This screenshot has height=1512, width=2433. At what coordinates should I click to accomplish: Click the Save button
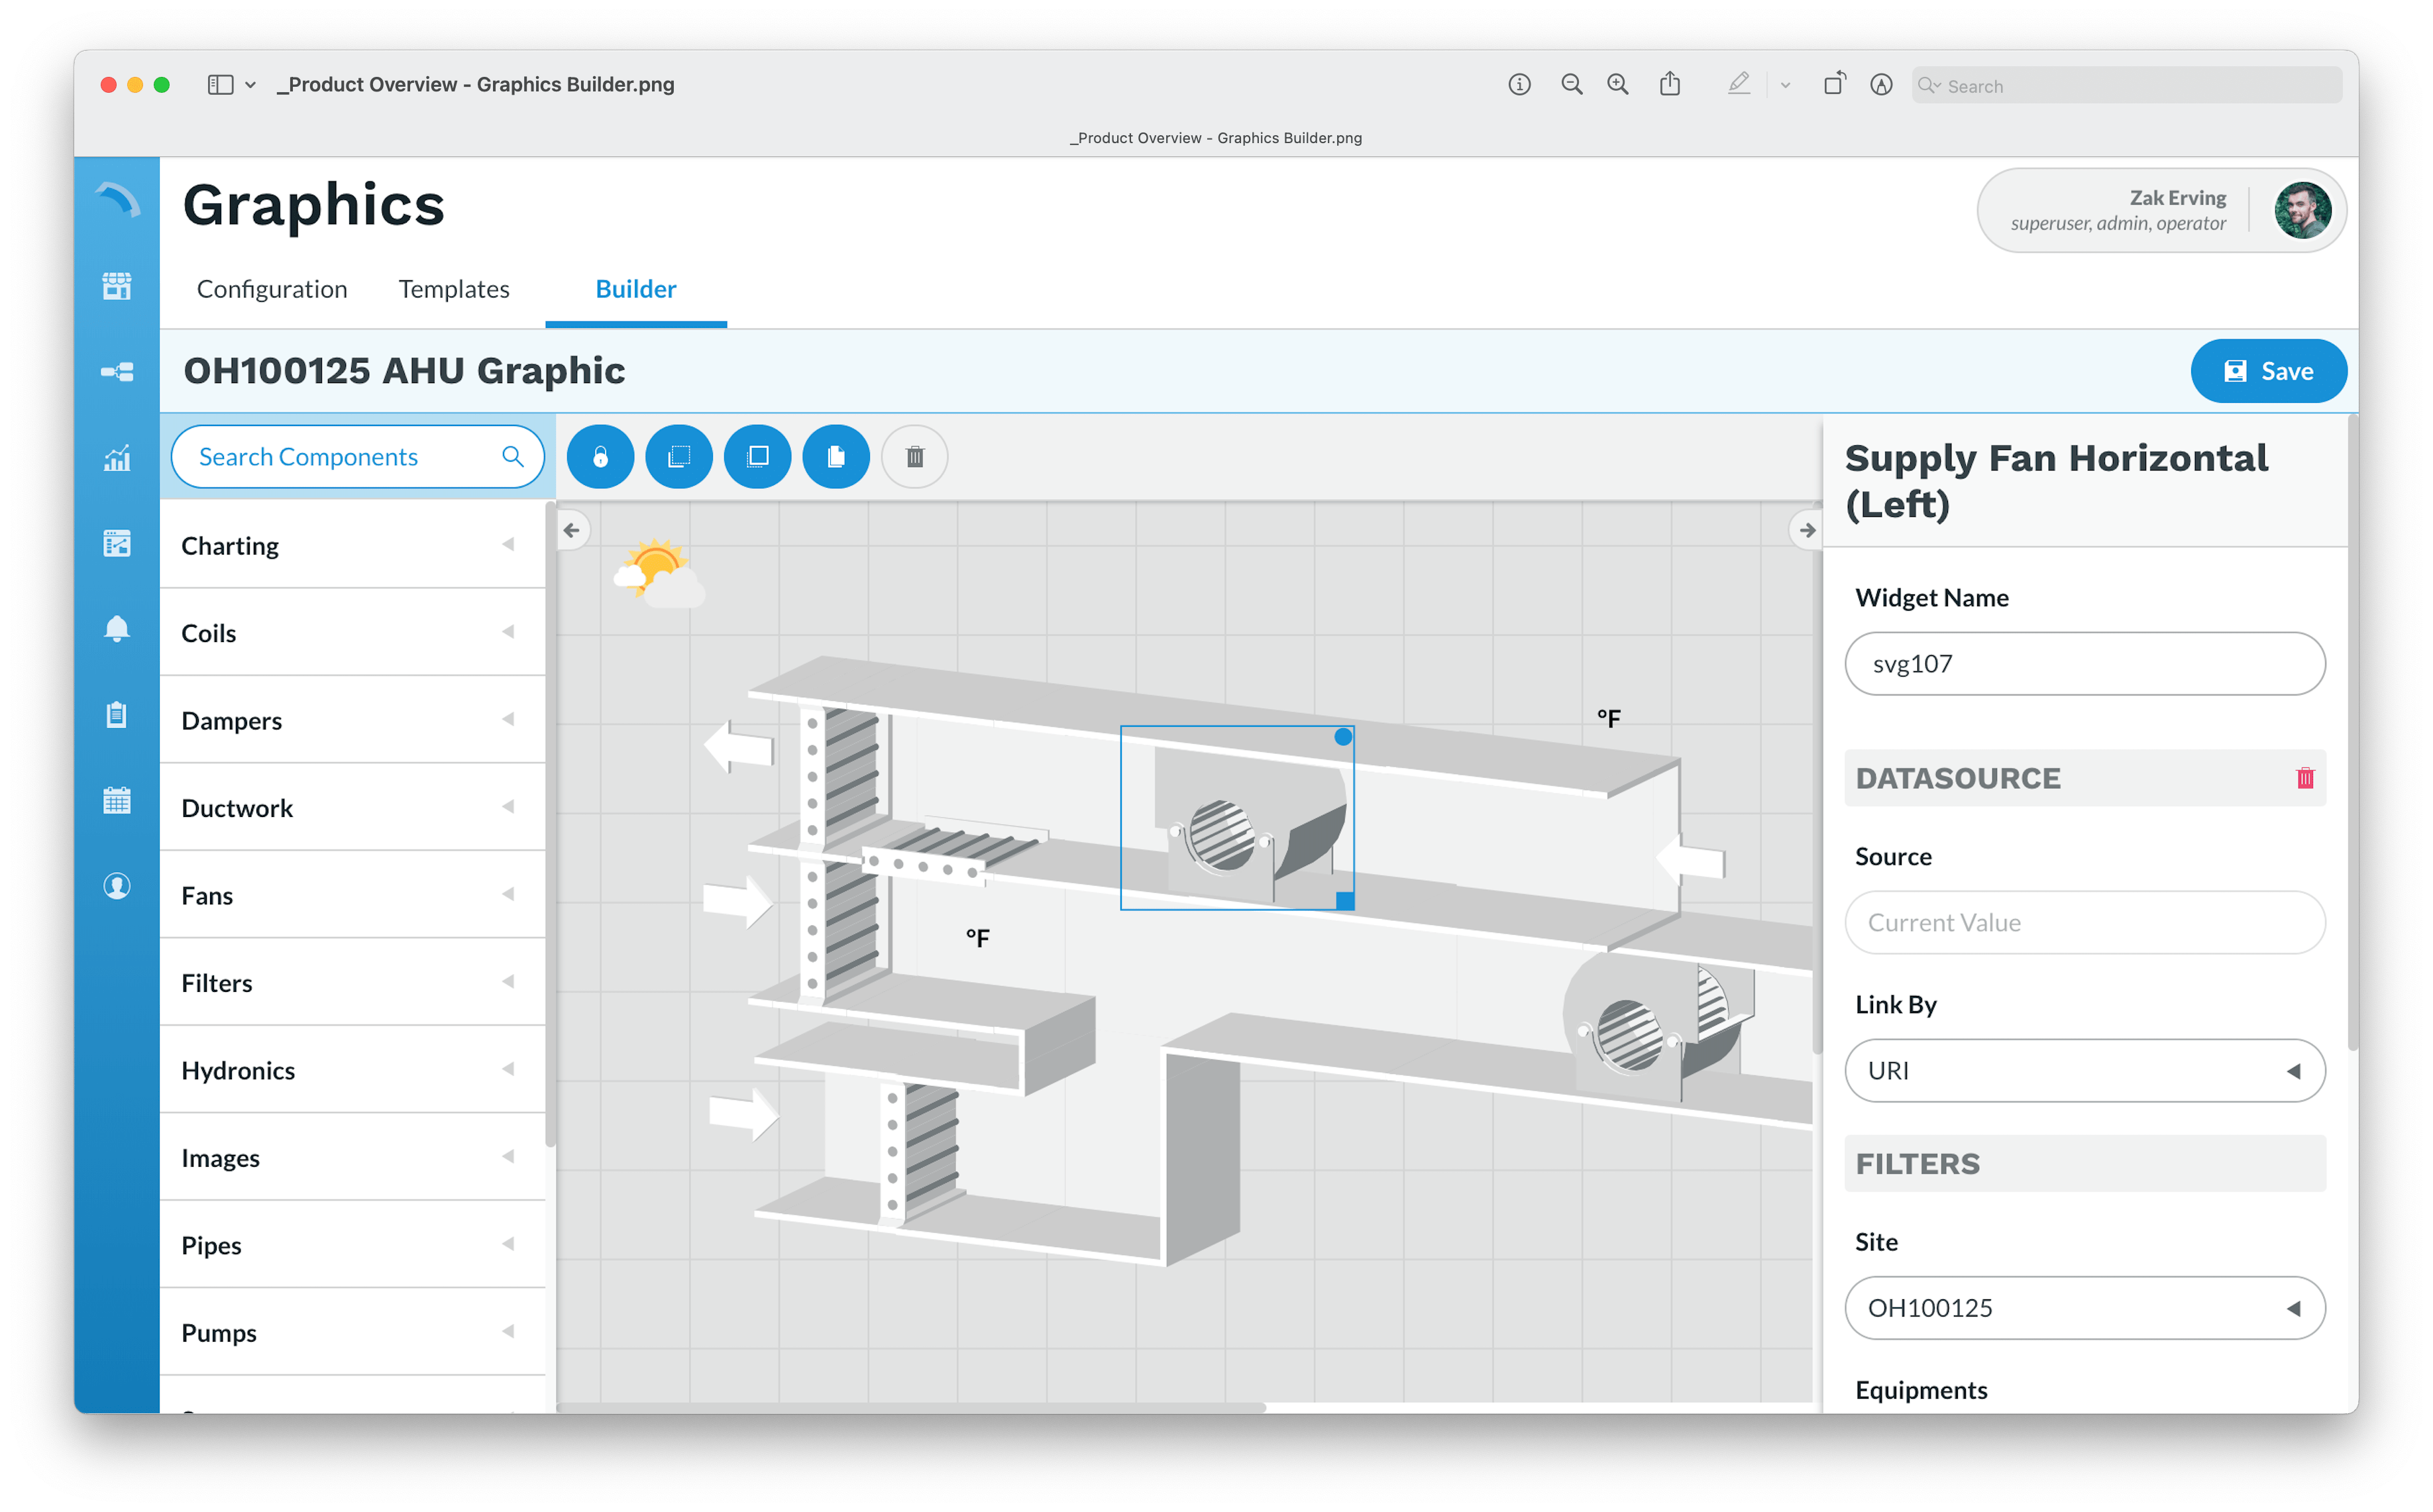coord(2268,371)
